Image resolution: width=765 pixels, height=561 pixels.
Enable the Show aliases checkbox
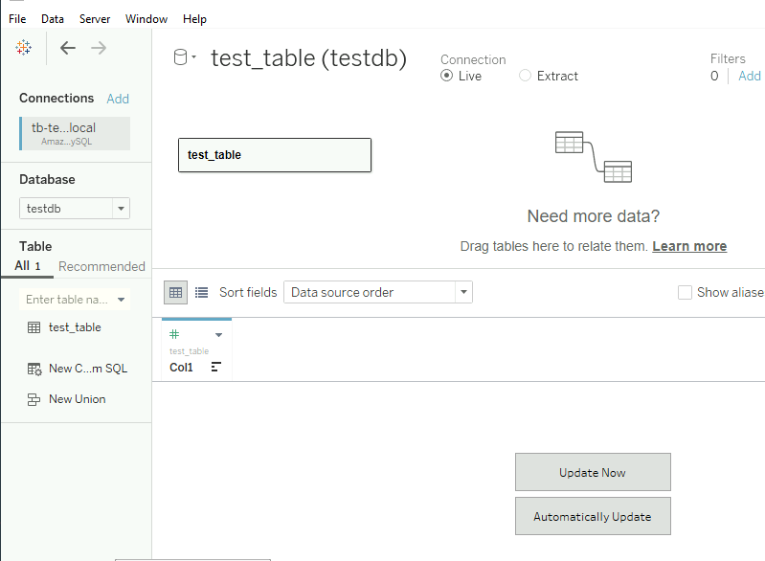(685, 292)
